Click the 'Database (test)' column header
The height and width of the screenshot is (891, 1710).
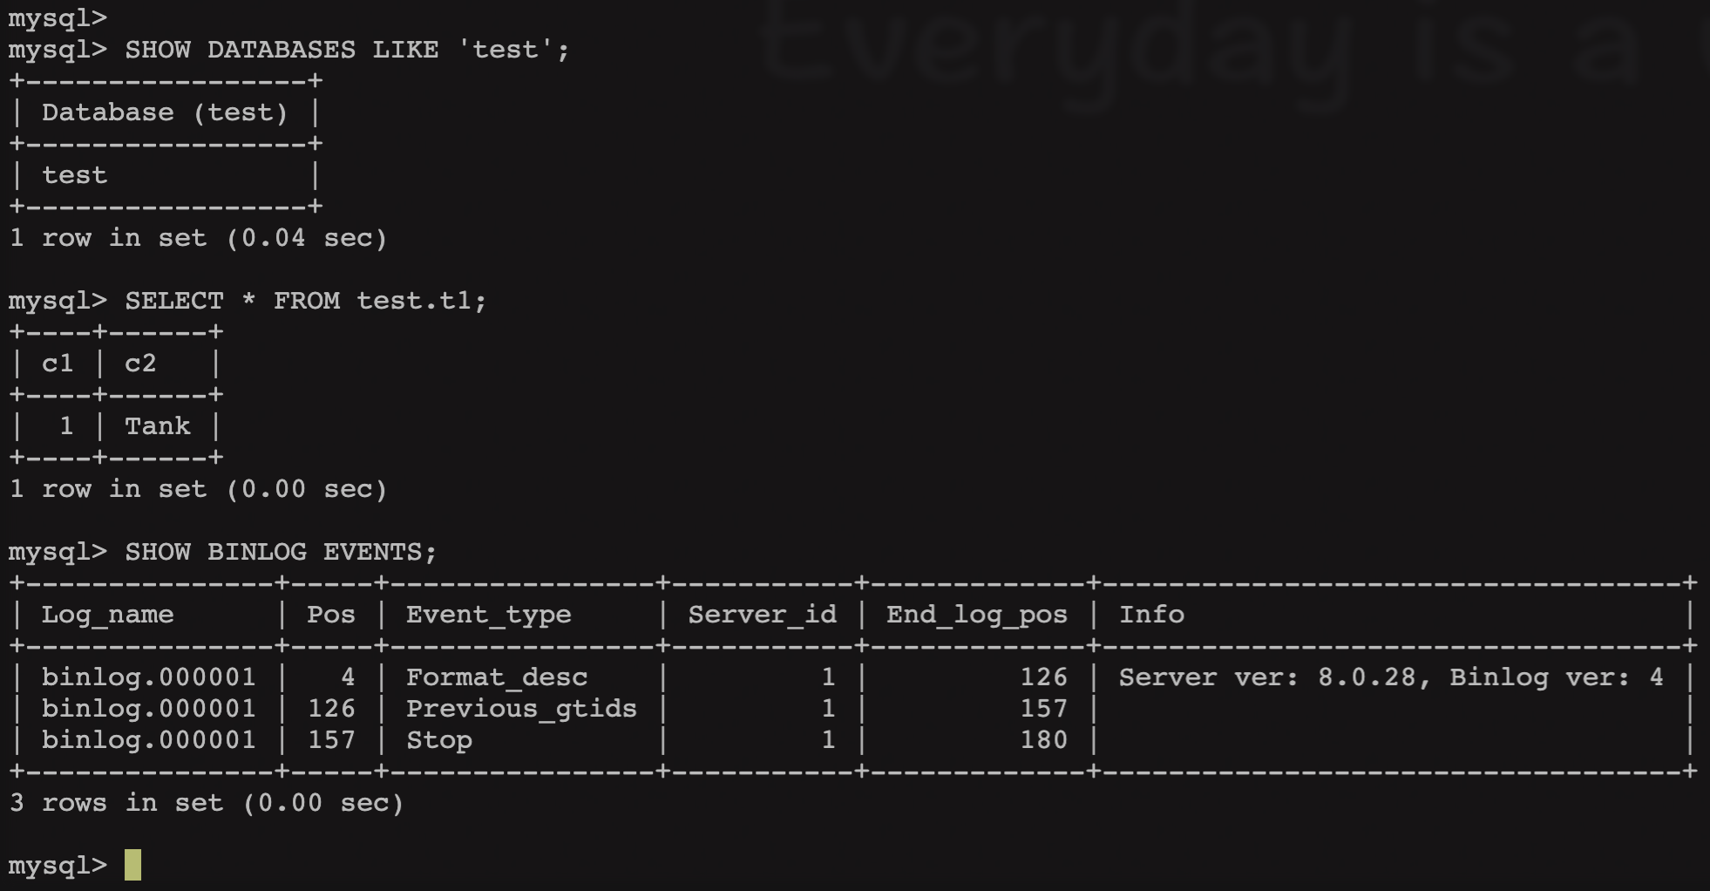pyautogui.click(x=165, y=112)
